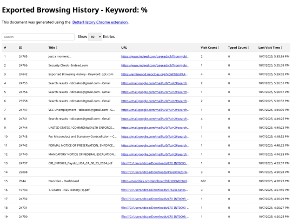Click the ID value 24642
This screenshot has height=219, width=292.
[23, 74]
